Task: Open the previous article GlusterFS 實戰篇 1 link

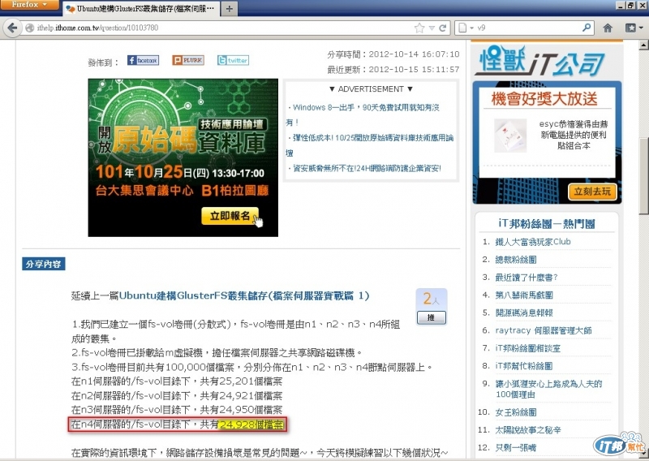Action: [x=244, y=295]
